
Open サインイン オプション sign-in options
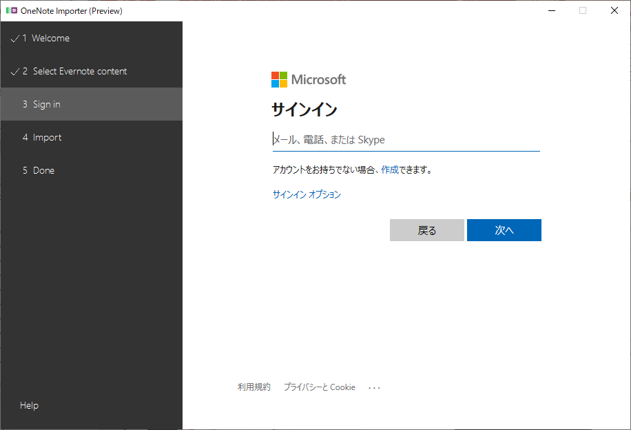pyautogui.click(x=307, y=194)
